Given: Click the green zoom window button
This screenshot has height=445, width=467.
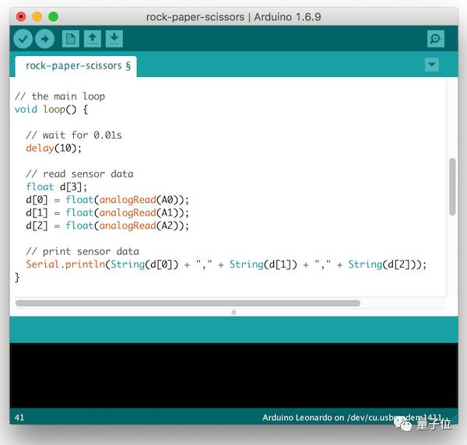Looking at the screenshot, I should [53, 16].
